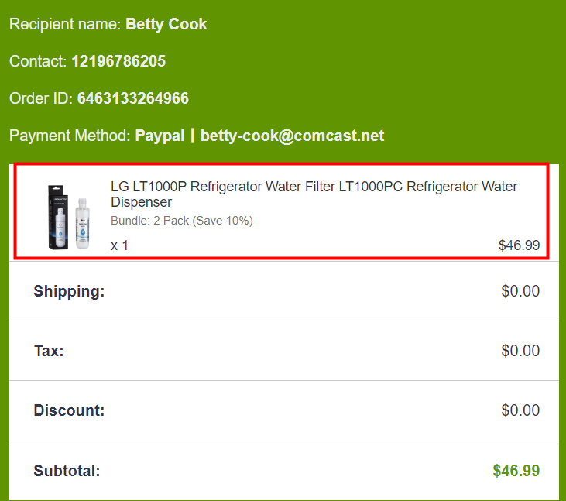Click the Discount amount $0.00
Viewport: 566px width, 501px height.
[520, 410]
